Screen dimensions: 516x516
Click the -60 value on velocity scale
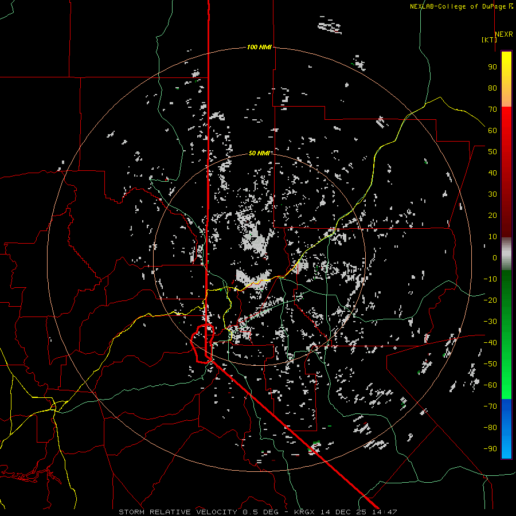pyautogui.click(x=490, y=385)
